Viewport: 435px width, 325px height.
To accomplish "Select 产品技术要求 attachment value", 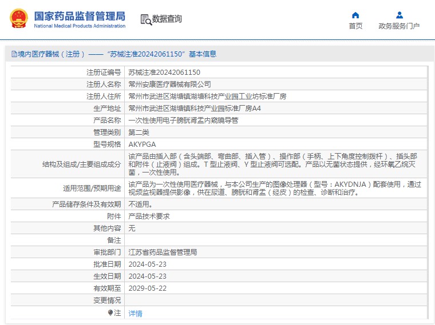I will (x=149, y=216).
